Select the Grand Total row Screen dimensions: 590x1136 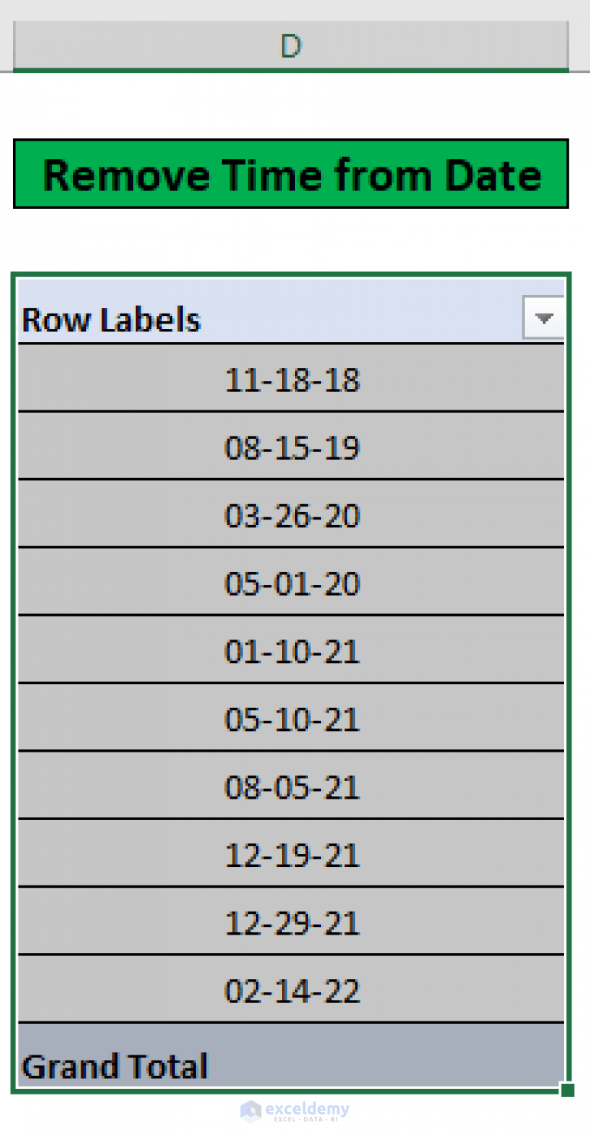tap(114, 1065)
